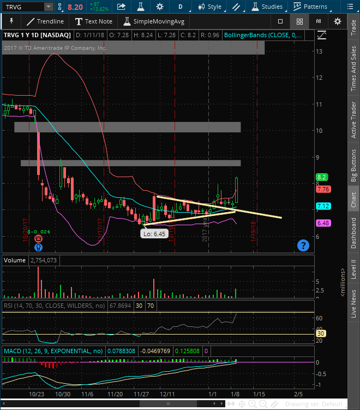360x410 pixels.
Task: Open the Trade sidebar tab
Action: coord(353,27)
